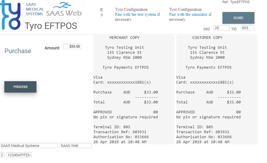The image size is (267, 163).
Task: Click the 'Tyro EFTPOS' heading
Action: (51, 26)
